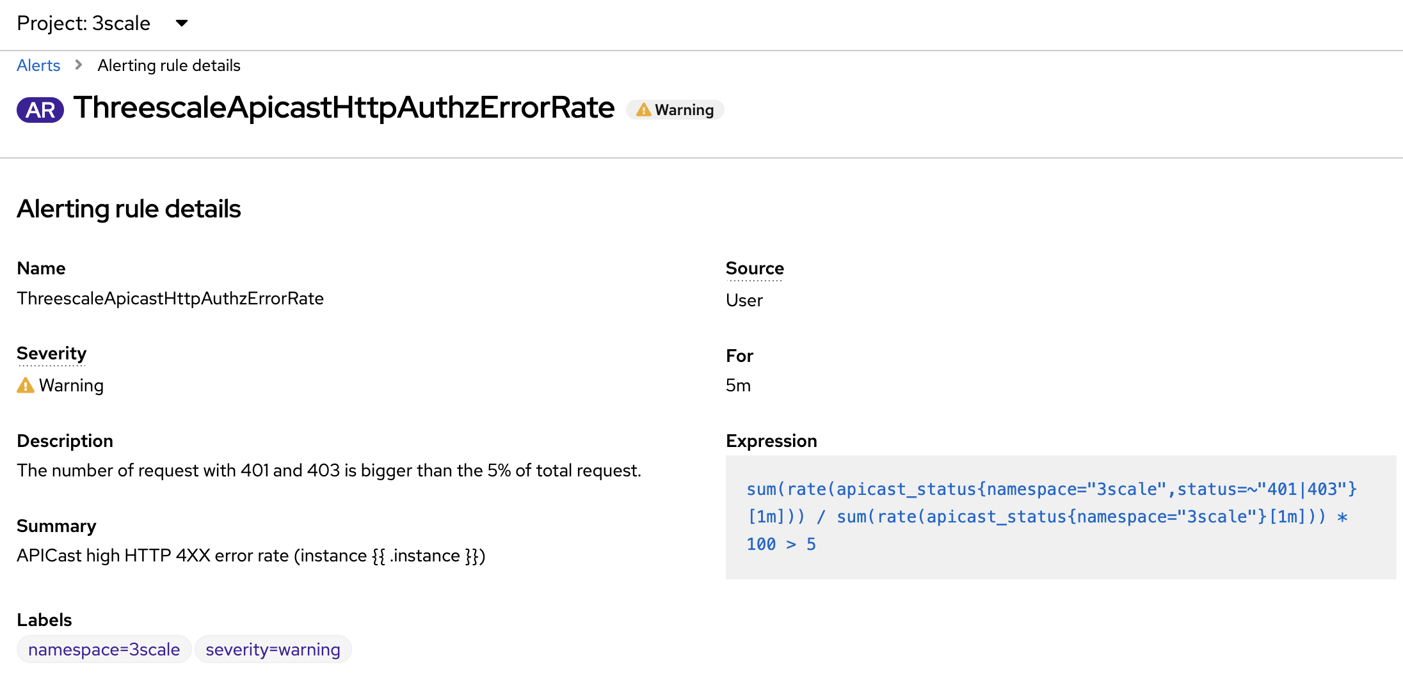Click the 'Alerting rule details' section heading
The image size is (1403, 674).
129,209
